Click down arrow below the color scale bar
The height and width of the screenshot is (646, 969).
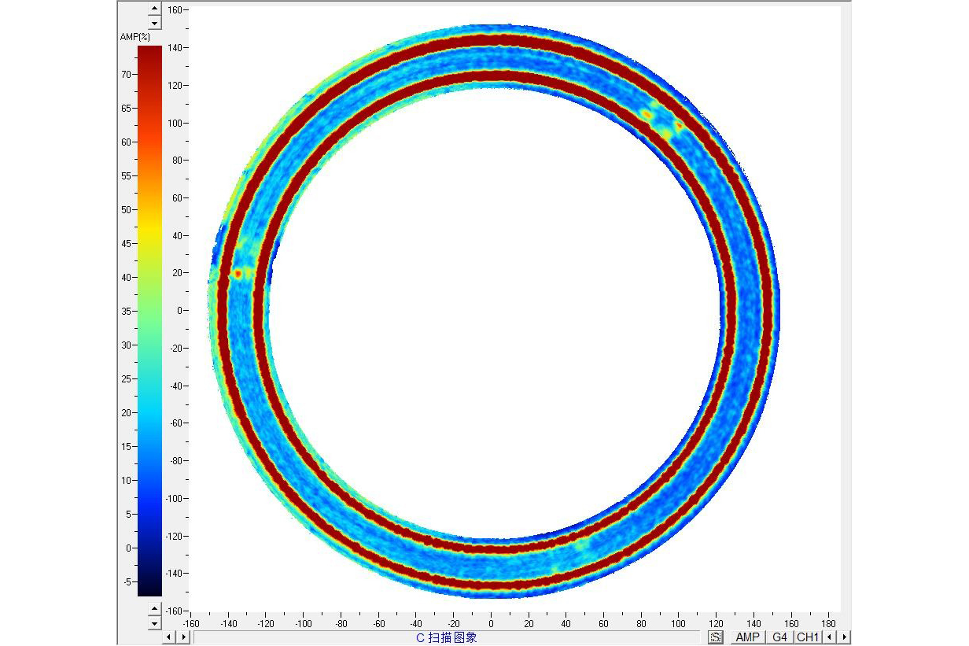pyautogui.click(x=154, y=623)
